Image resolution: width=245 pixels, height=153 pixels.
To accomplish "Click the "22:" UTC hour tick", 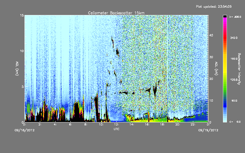I will pos(193,125).
